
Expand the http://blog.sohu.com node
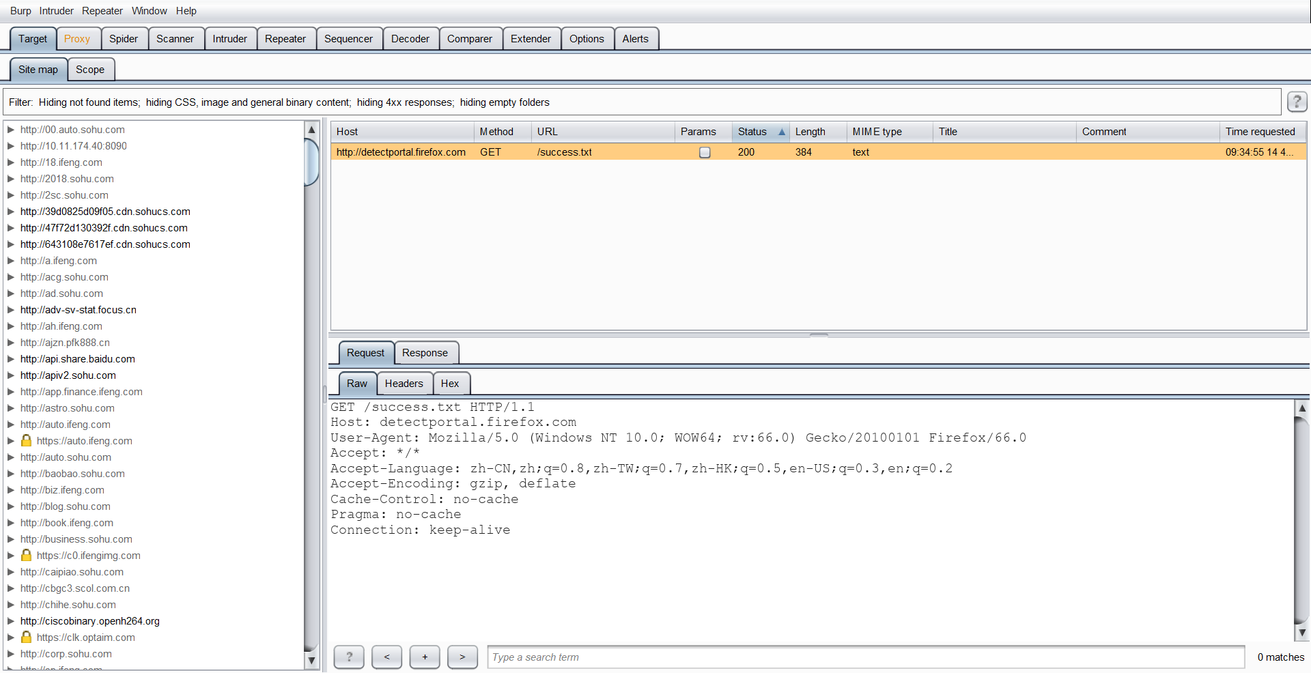tap(11, 506)
